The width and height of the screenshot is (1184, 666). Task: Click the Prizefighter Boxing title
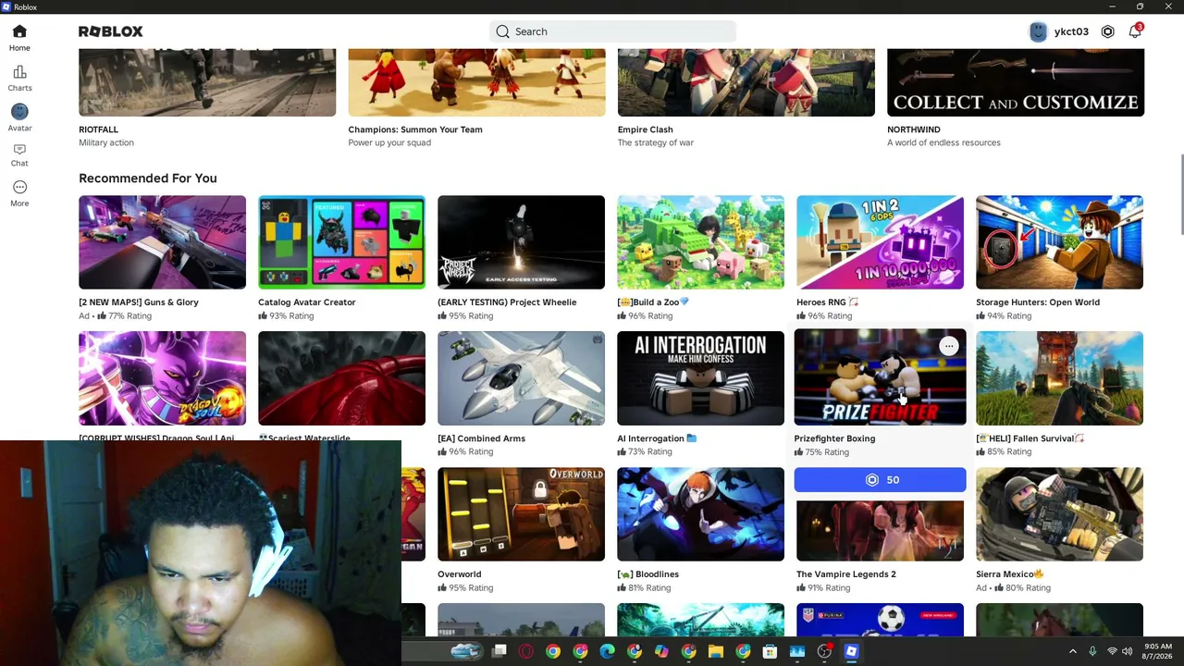(x=834, y=438)
